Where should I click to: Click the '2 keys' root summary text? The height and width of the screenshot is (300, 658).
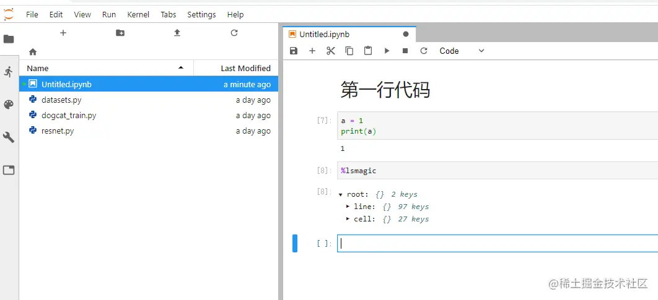404,194
